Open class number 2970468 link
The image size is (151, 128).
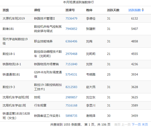click(x=71, y=54)
